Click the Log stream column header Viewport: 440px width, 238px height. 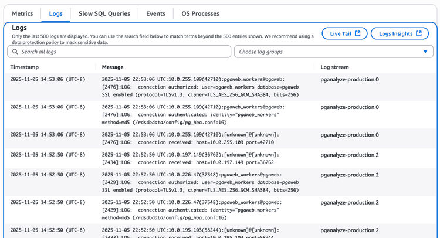click(x=334, y=67)
